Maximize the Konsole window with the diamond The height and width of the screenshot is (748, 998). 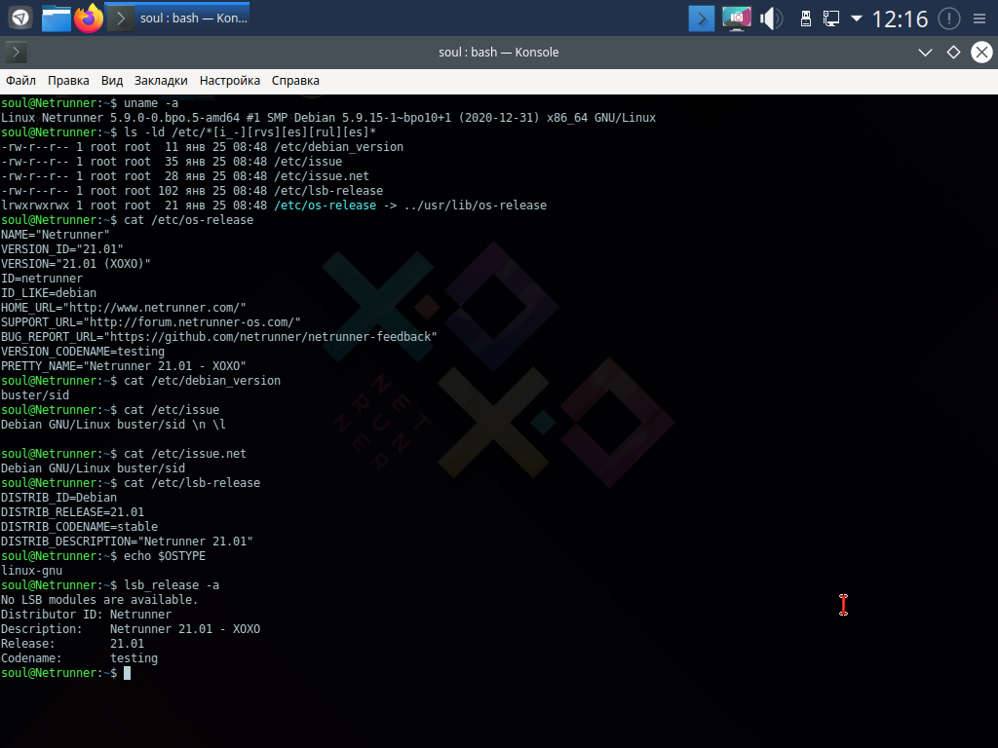point(953,53)
